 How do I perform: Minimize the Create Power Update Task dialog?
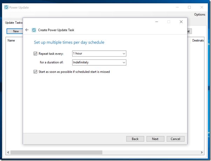tap(157, 22)
